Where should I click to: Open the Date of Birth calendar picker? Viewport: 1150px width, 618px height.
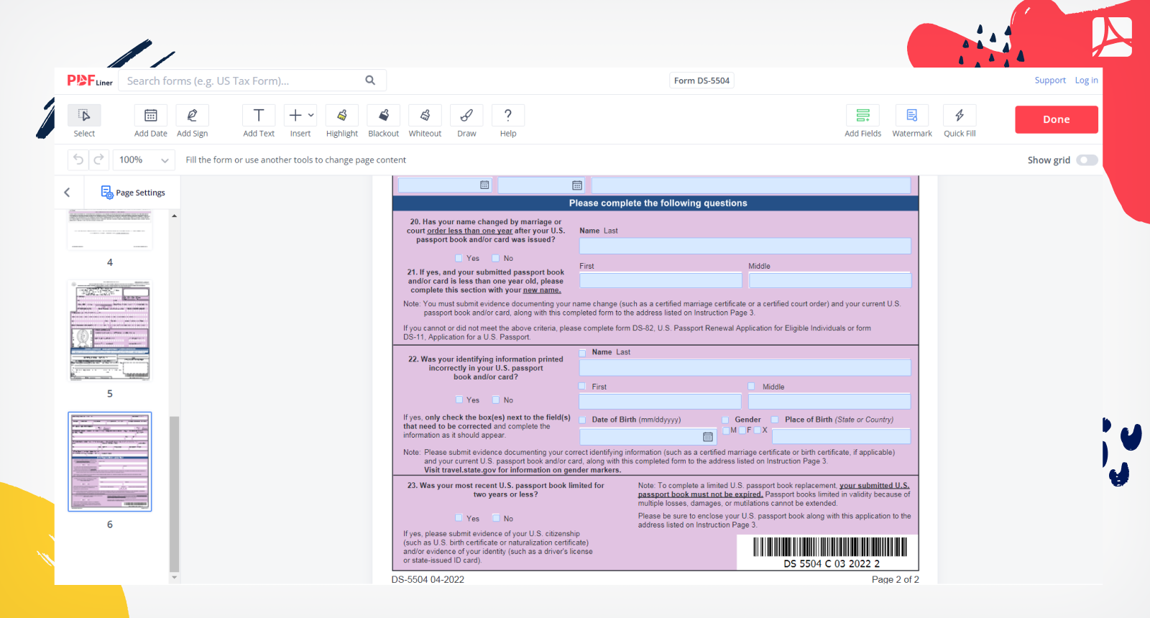tap(708, 437)
